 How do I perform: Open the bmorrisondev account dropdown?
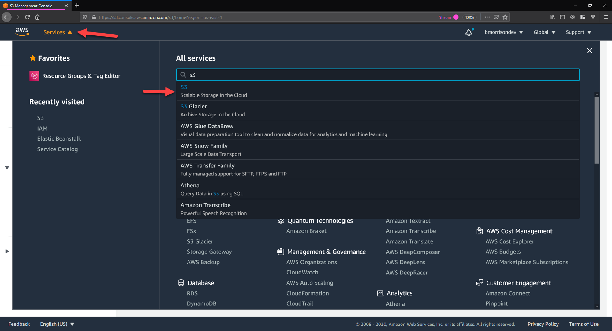pyautogui.click(x=504, y=32)
